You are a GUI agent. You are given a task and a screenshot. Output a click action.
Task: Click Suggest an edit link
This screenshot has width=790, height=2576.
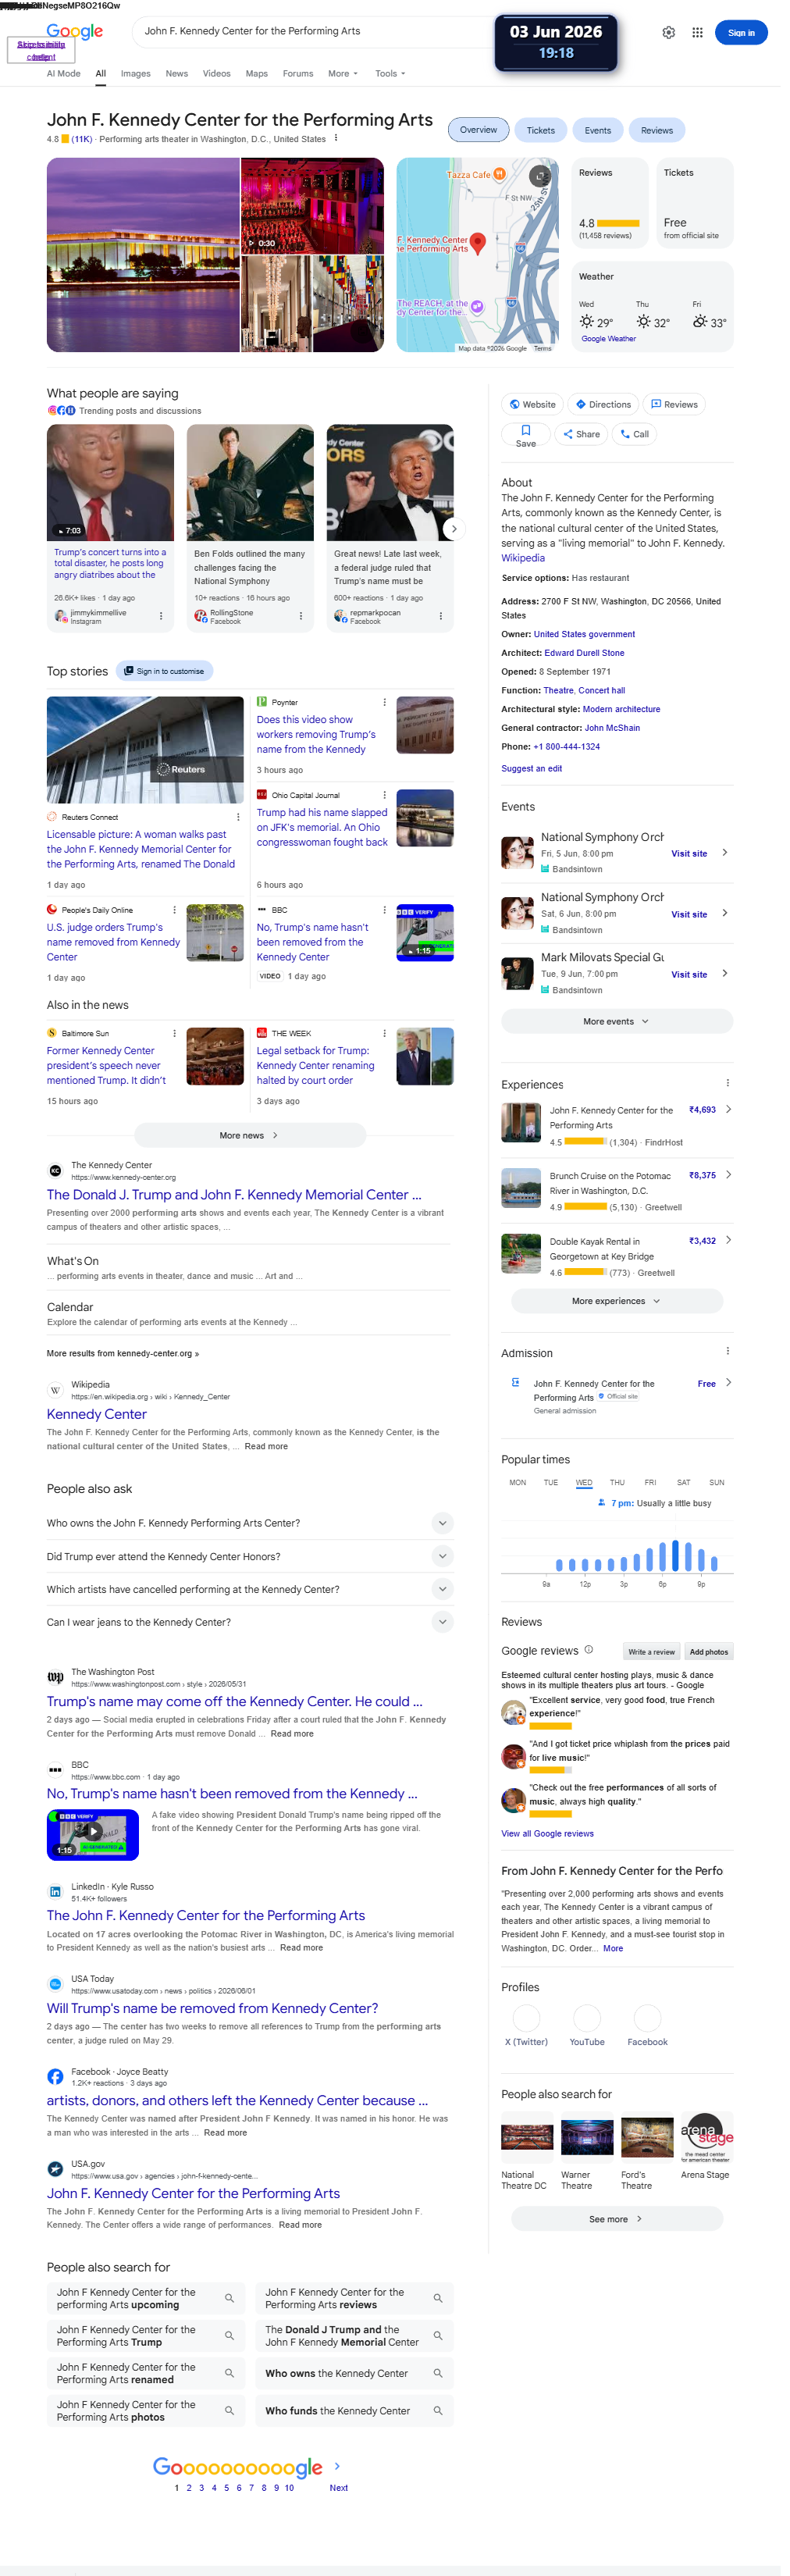coord(532,768)
